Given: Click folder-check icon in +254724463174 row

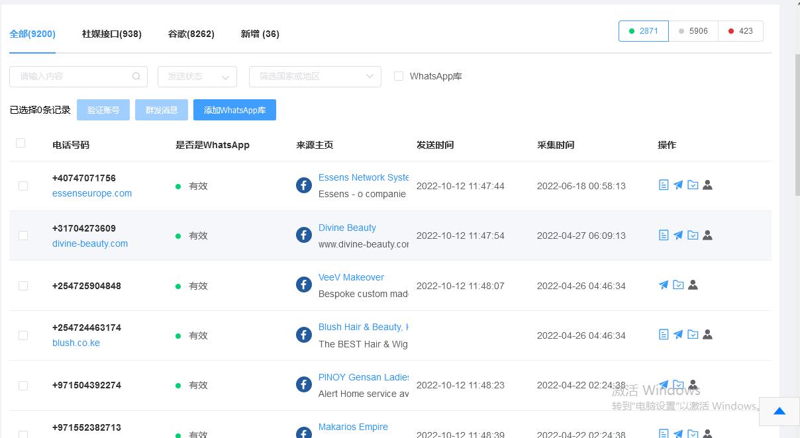Looking at the screenshot, I should coord(693,335).
